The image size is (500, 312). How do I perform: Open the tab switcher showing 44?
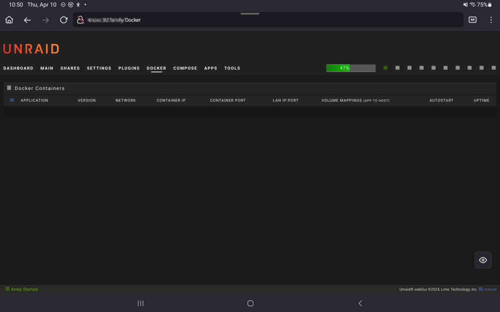(472, 20)
